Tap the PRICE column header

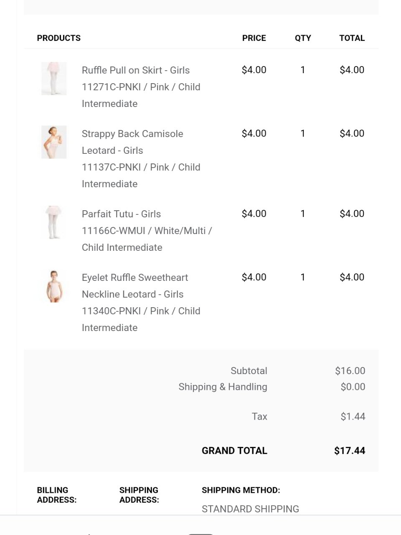254,38
